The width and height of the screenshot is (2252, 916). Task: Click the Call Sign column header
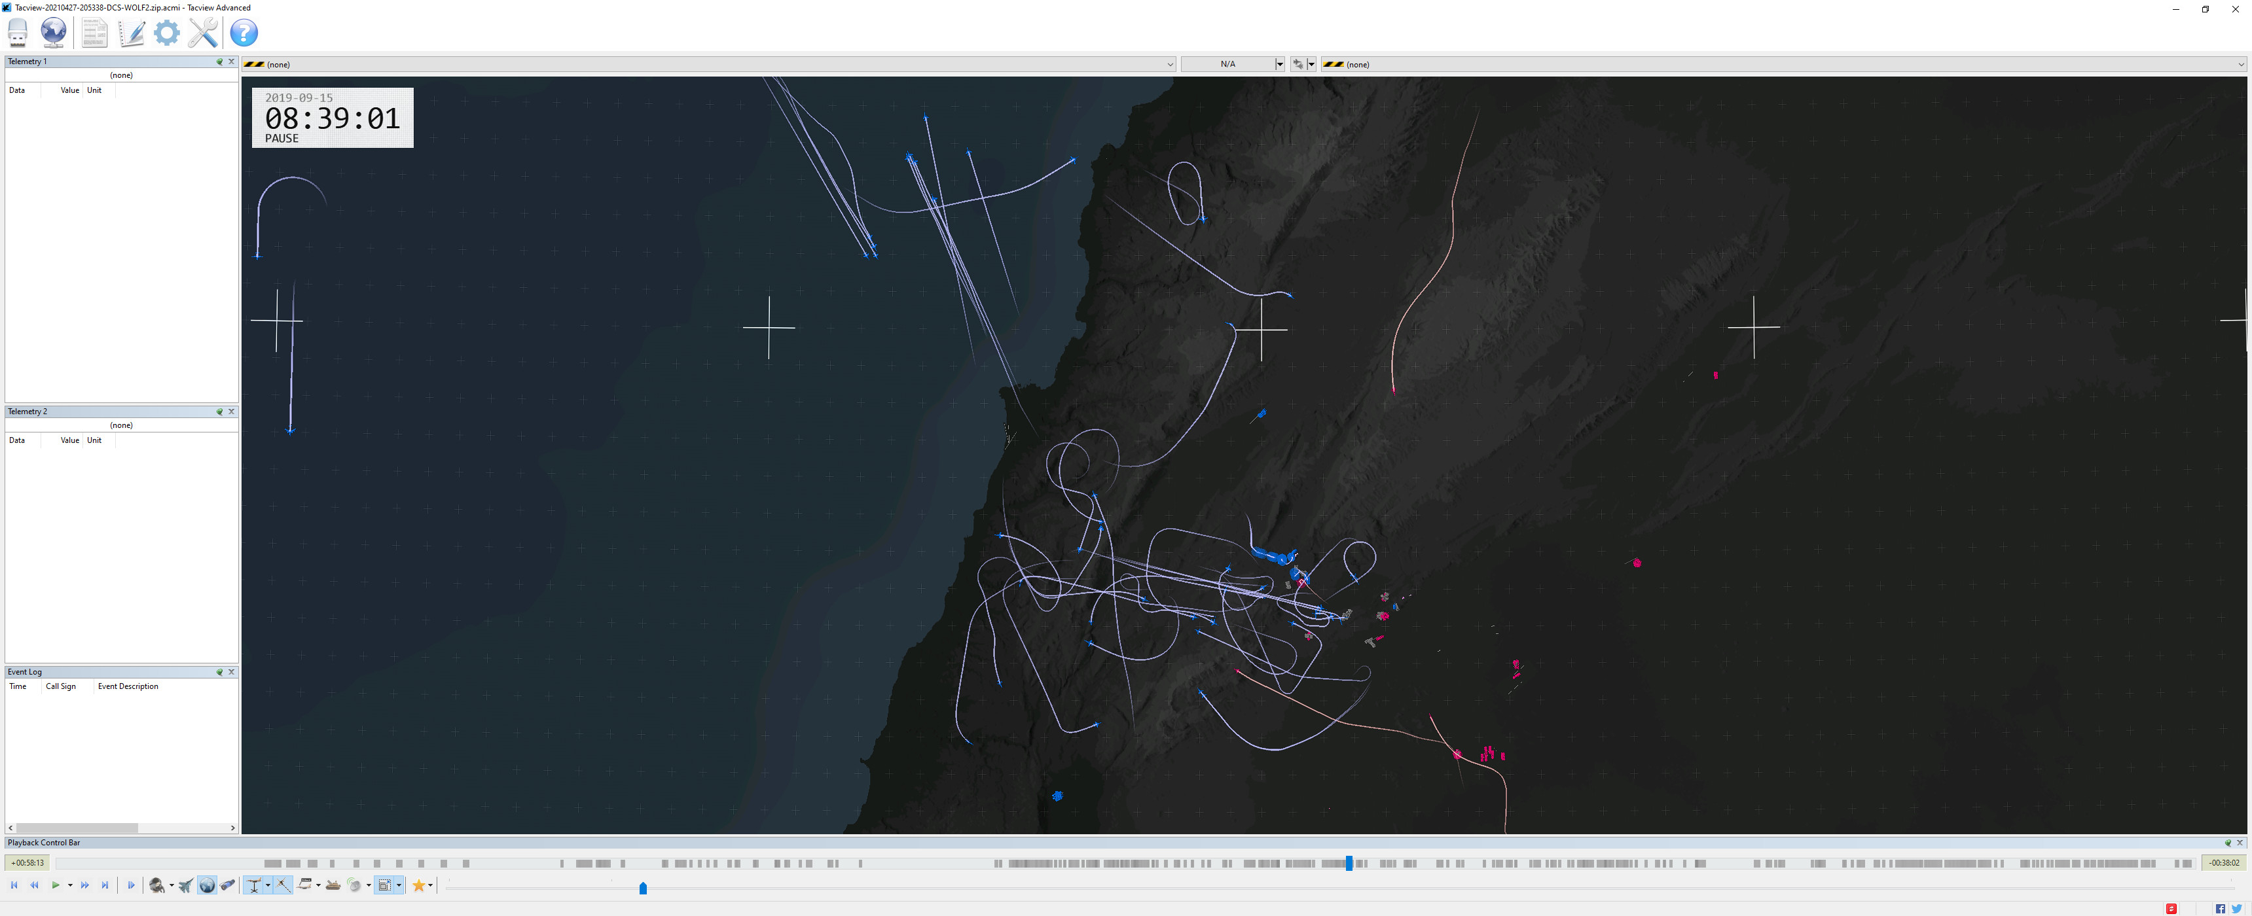pyautogui.click(x=60, y=687)
